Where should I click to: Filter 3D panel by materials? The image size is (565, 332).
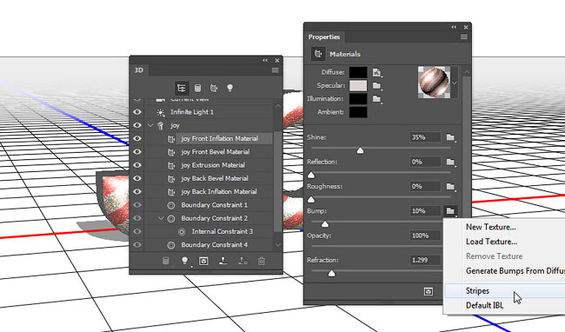(214, 88)
